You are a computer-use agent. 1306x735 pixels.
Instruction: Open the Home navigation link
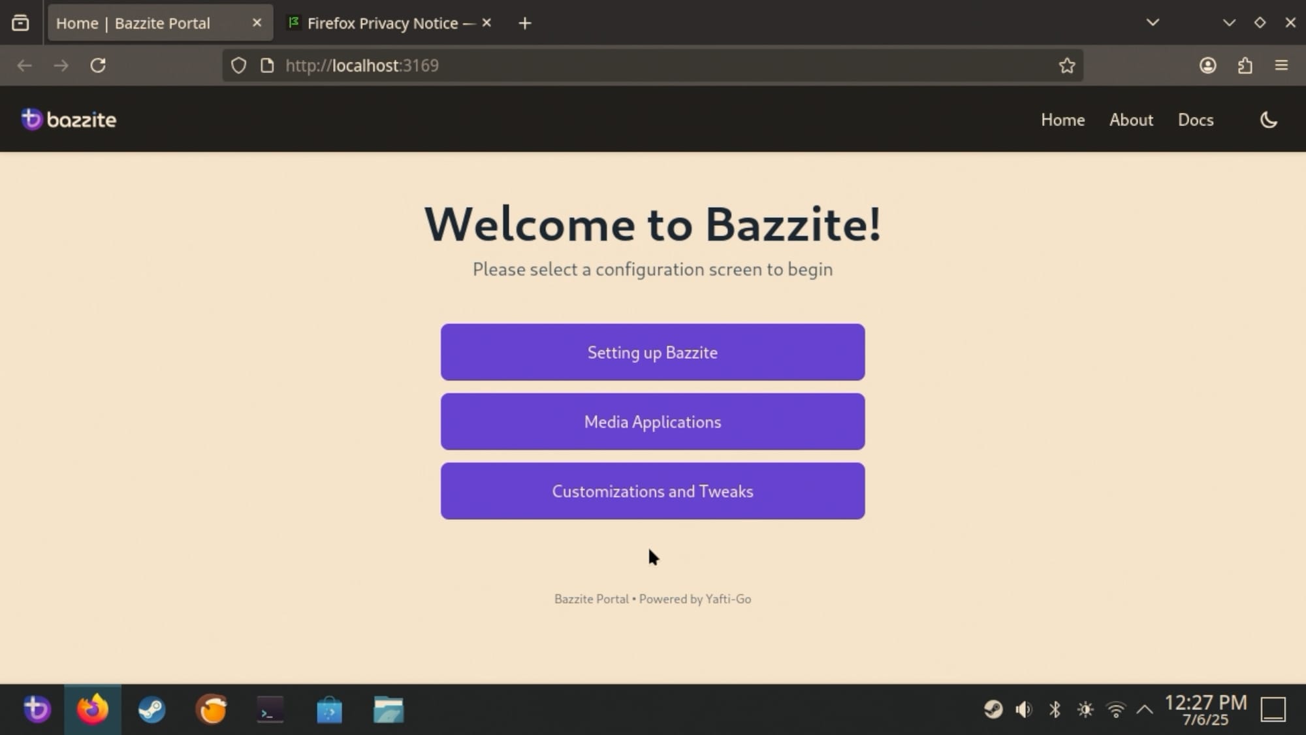(1062, 120)
